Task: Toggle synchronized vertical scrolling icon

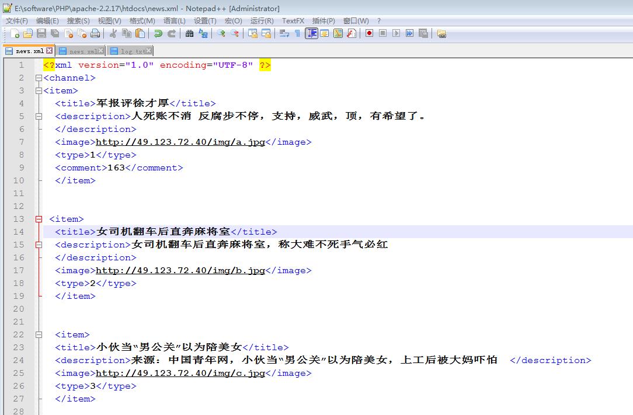Action: pyautogui.click(x=253, y=33)
